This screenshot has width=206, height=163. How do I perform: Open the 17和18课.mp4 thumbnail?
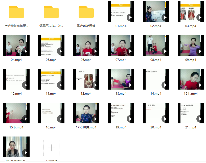tap(86, 113)
